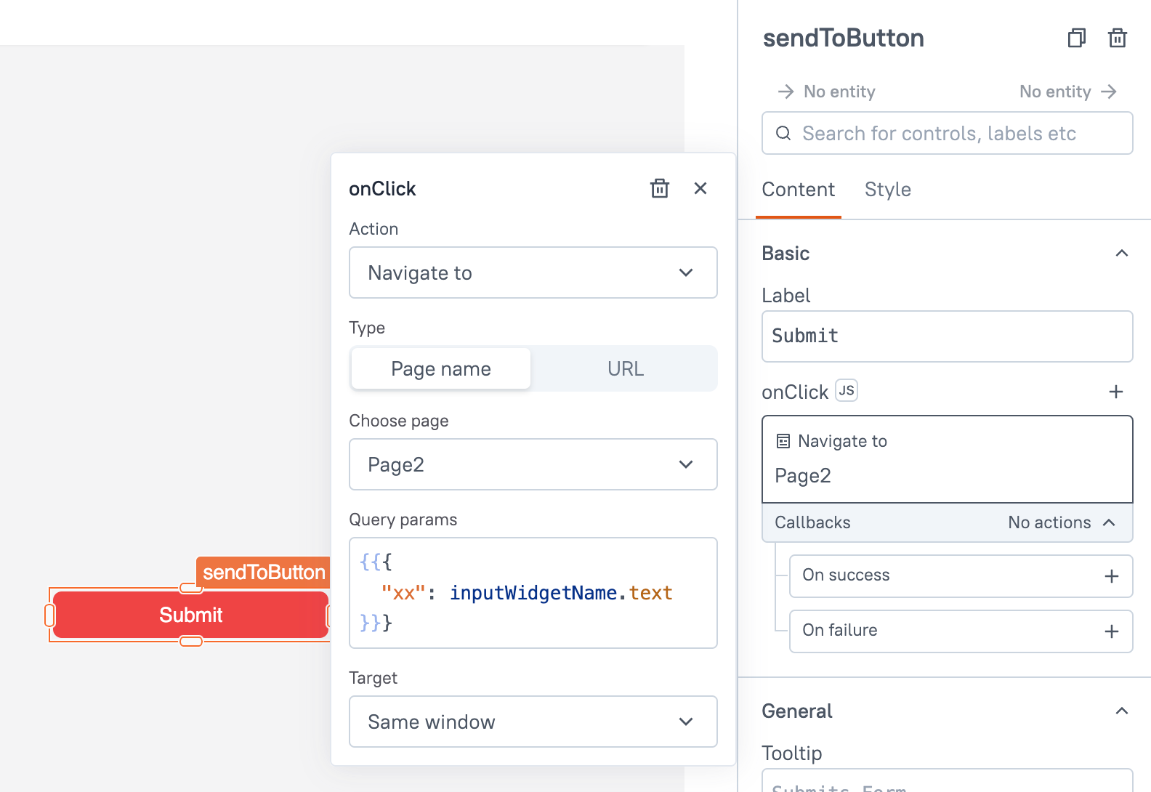This screenshot has height=792, width=1151.
Task: Collapse the General section
Action: (x=1122, y=711)
